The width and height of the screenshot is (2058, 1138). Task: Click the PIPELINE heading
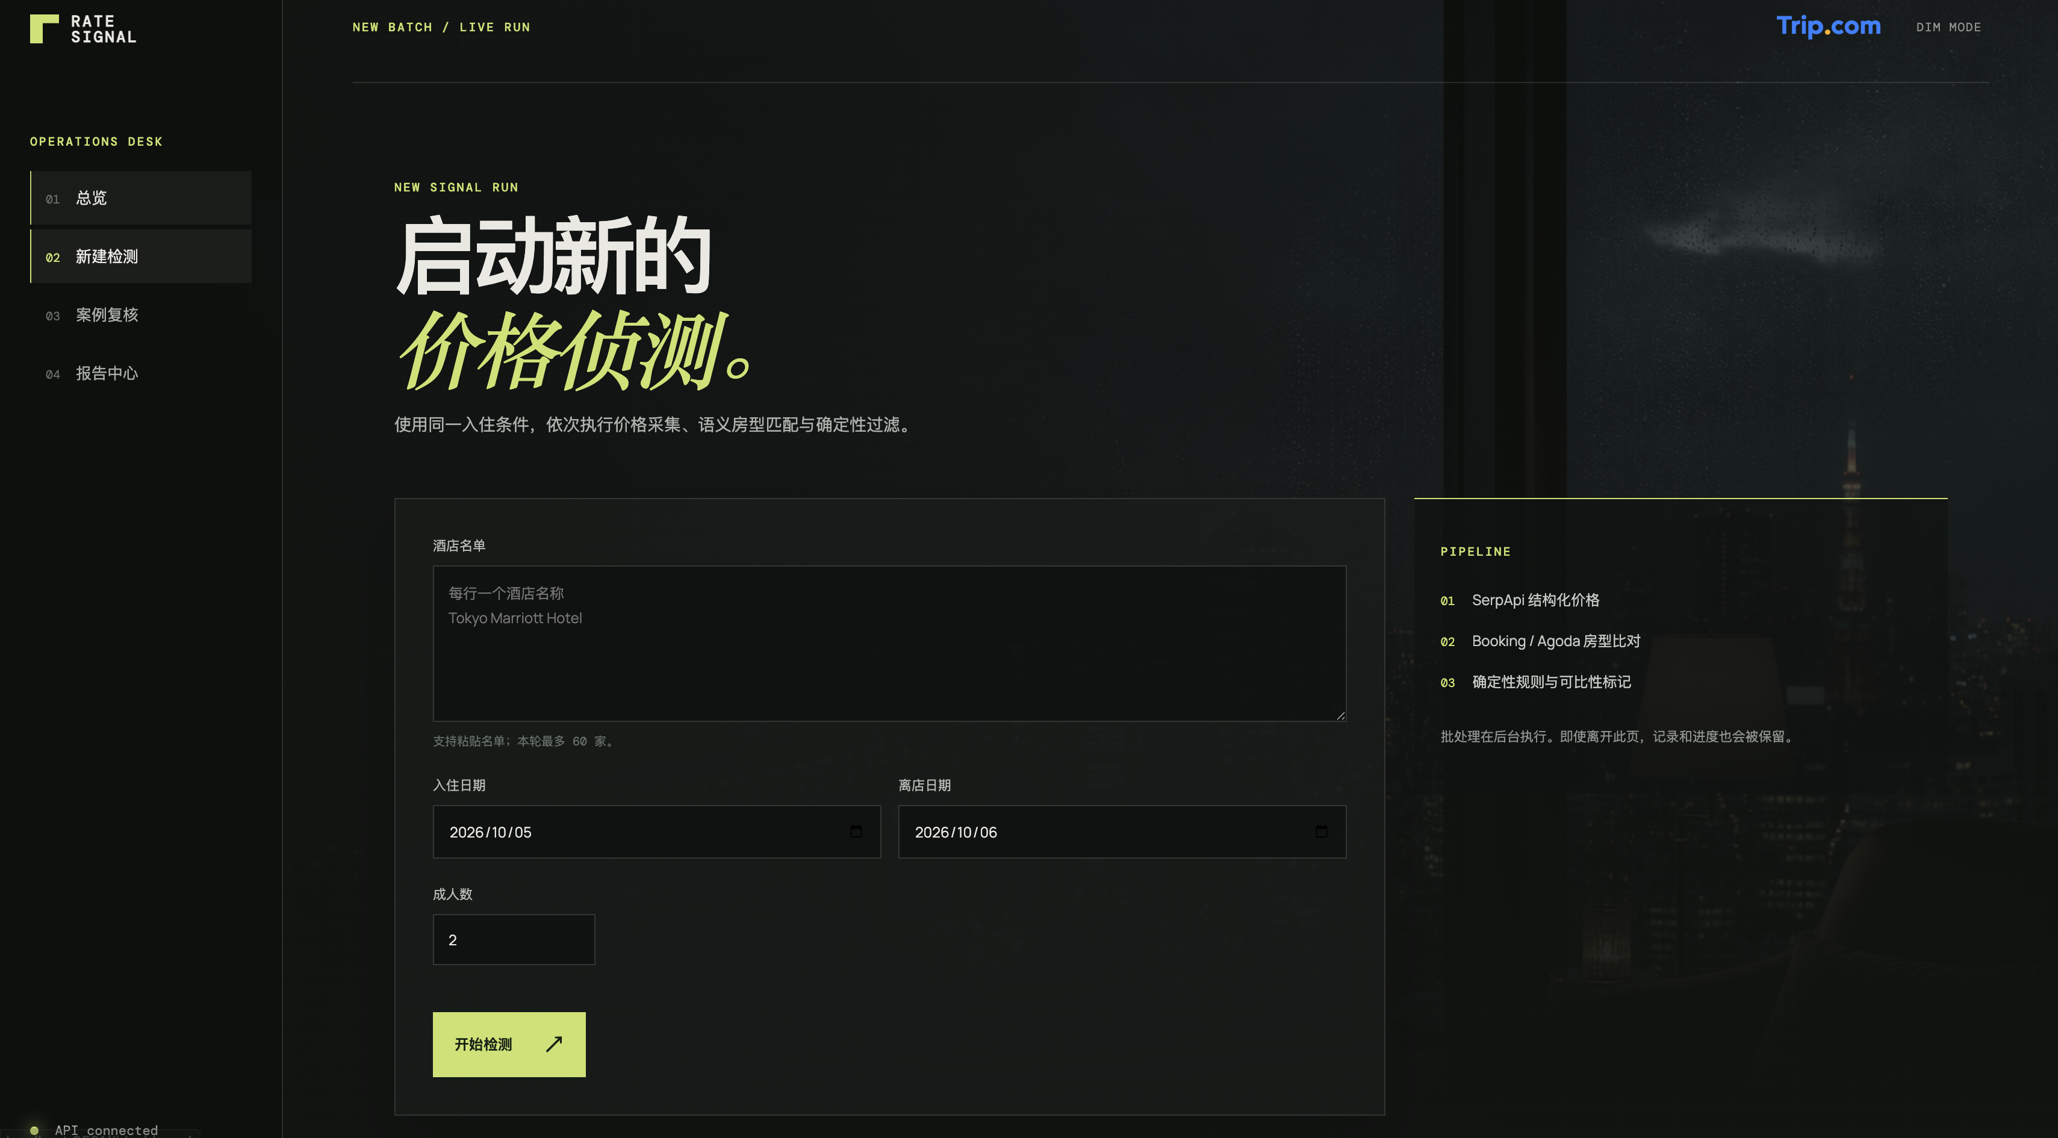coord(1476,552)
